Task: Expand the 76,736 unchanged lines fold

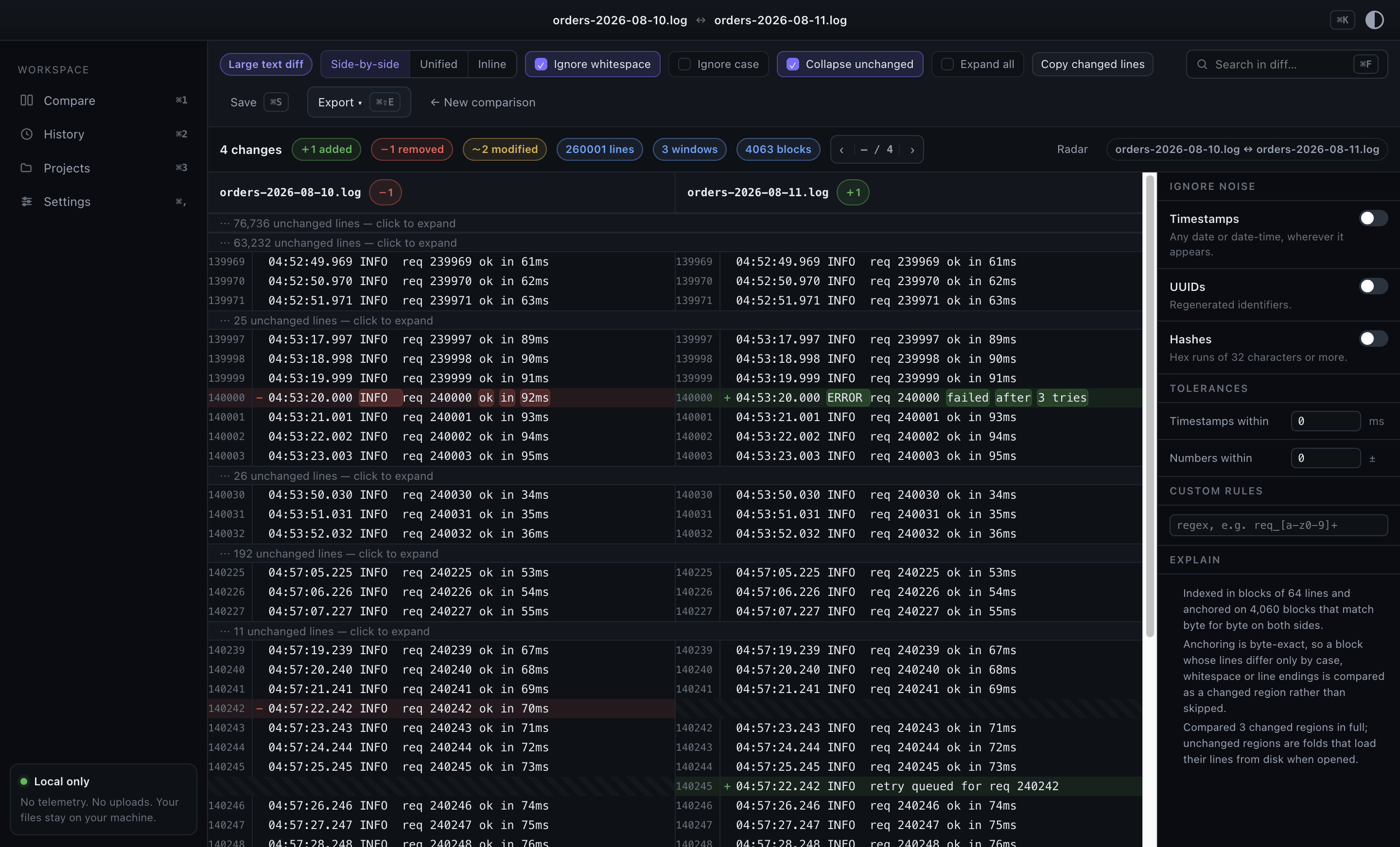Action: (674, 224)
